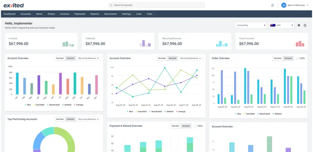Open the Dashboard menu
The image size is (313, 152).
point(9,14)
